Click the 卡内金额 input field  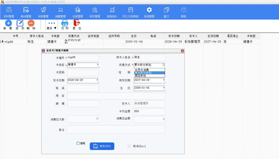click(x=149, y=111)
